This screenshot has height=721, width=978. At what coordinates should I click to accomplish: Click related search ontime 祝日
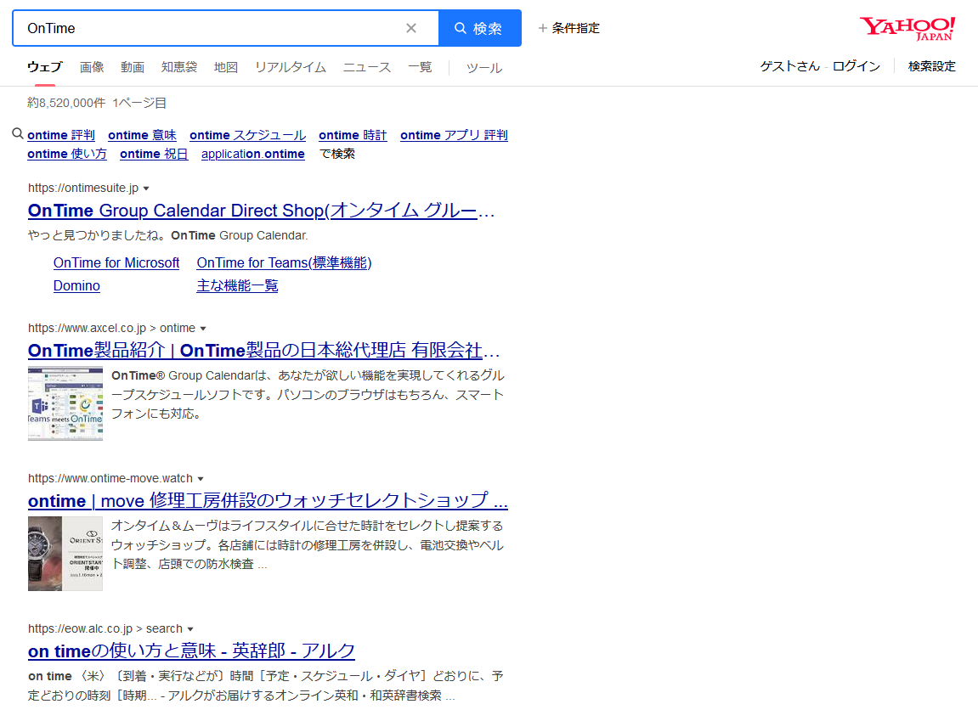tap(154, 154)
